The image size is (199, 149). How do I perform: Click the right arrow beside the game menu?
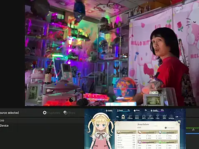coord(177,117)
